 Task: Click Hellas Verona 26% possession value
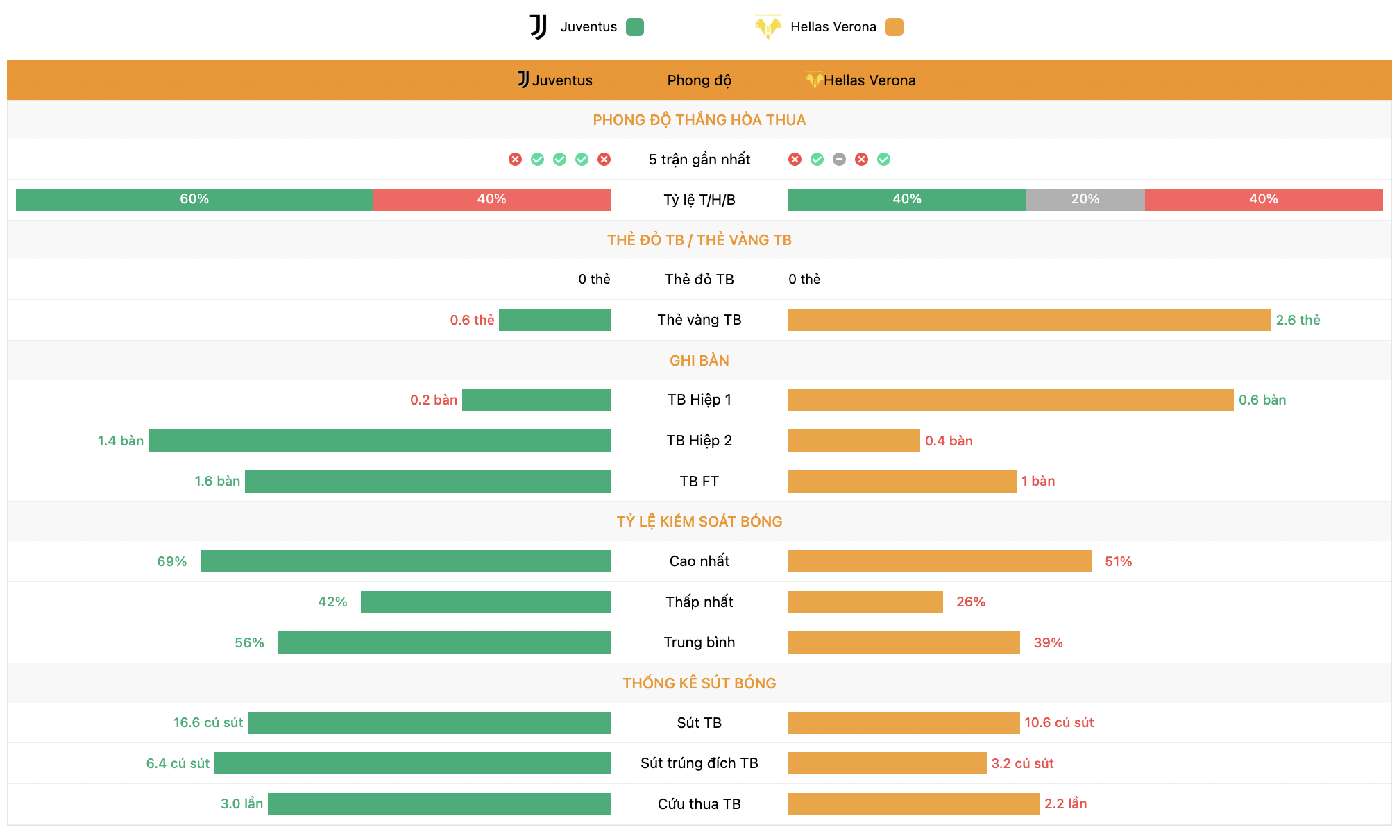pyautogui.click(x=971, y=602)
